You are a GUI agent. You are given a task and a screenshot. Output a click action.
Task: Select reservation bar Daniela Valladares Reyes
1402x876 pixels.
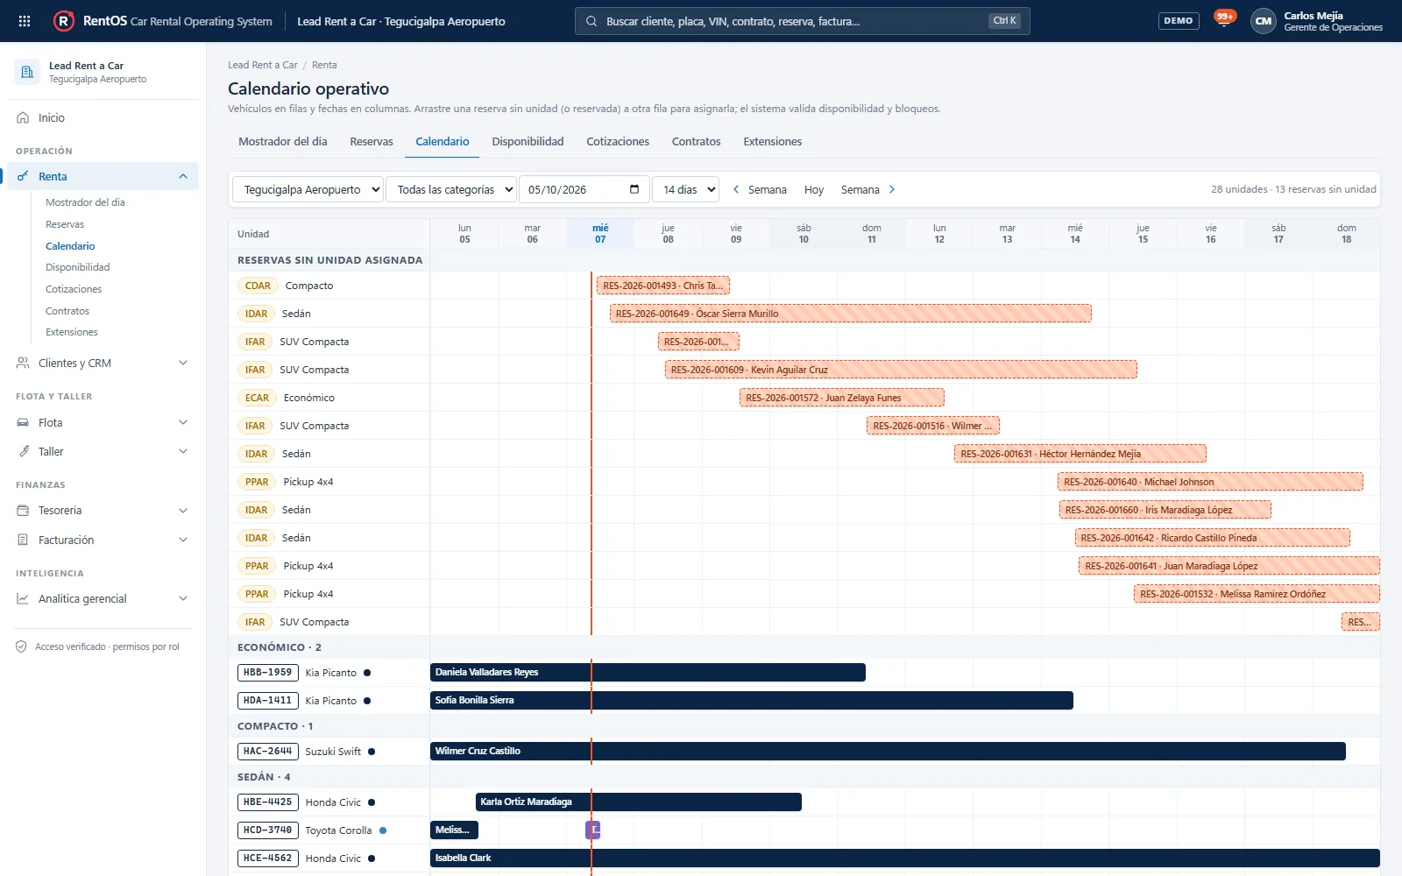pyautogui.click(x=648, y=672)
